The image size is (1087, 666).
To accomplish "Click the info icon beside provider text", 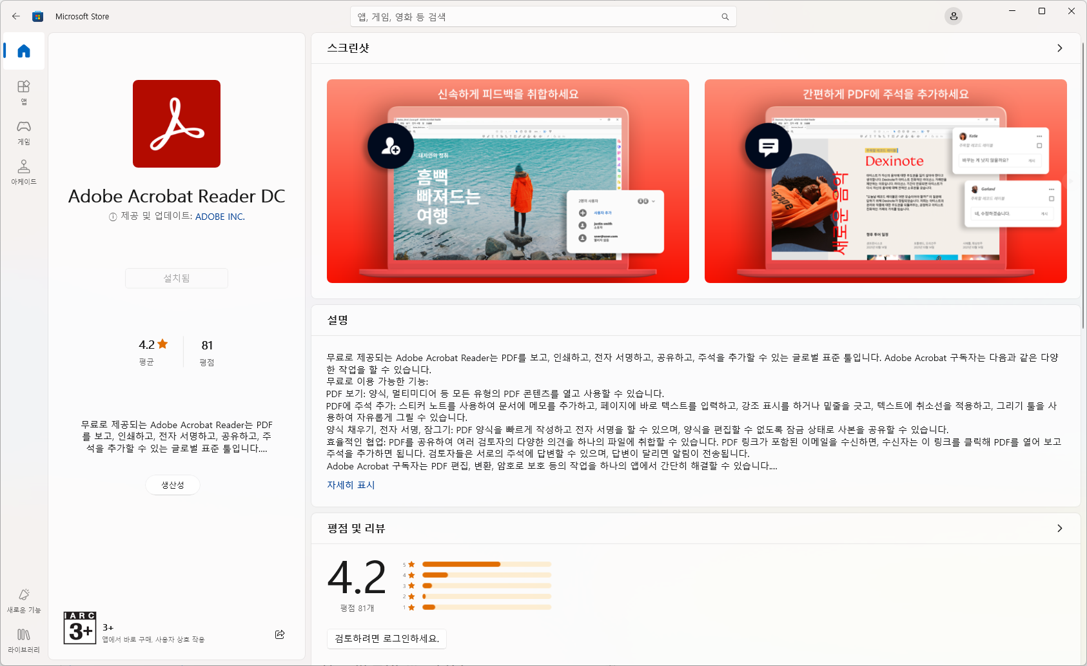I will [x=113, y=217].
